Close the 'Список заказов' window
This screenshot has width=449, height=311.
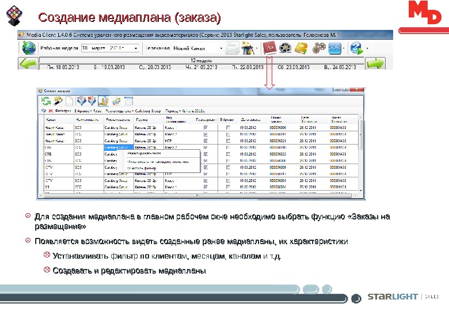point(356,90)
